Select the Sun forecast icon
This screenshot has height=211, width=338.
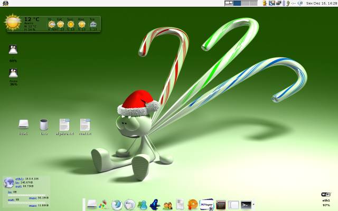[70, 24]
